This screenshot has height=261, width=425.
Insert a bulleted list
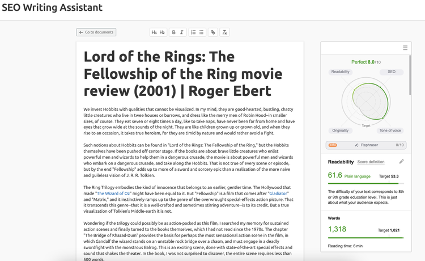click(x=201, y=32)
